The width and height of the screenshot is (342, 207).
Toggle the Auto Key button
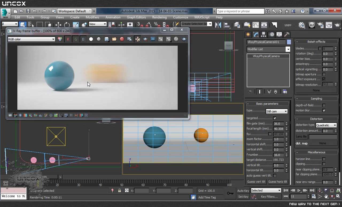(243, 190)
